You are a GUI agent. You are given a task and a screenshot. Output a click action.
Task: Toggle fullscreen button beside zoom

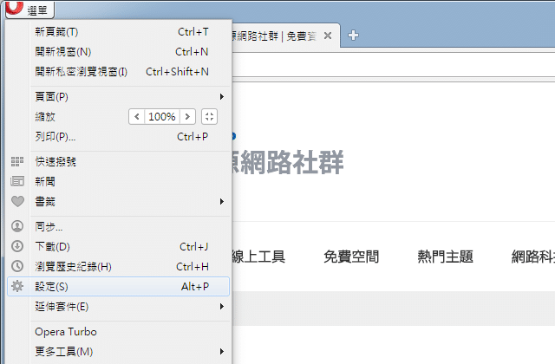coord(209,116)
